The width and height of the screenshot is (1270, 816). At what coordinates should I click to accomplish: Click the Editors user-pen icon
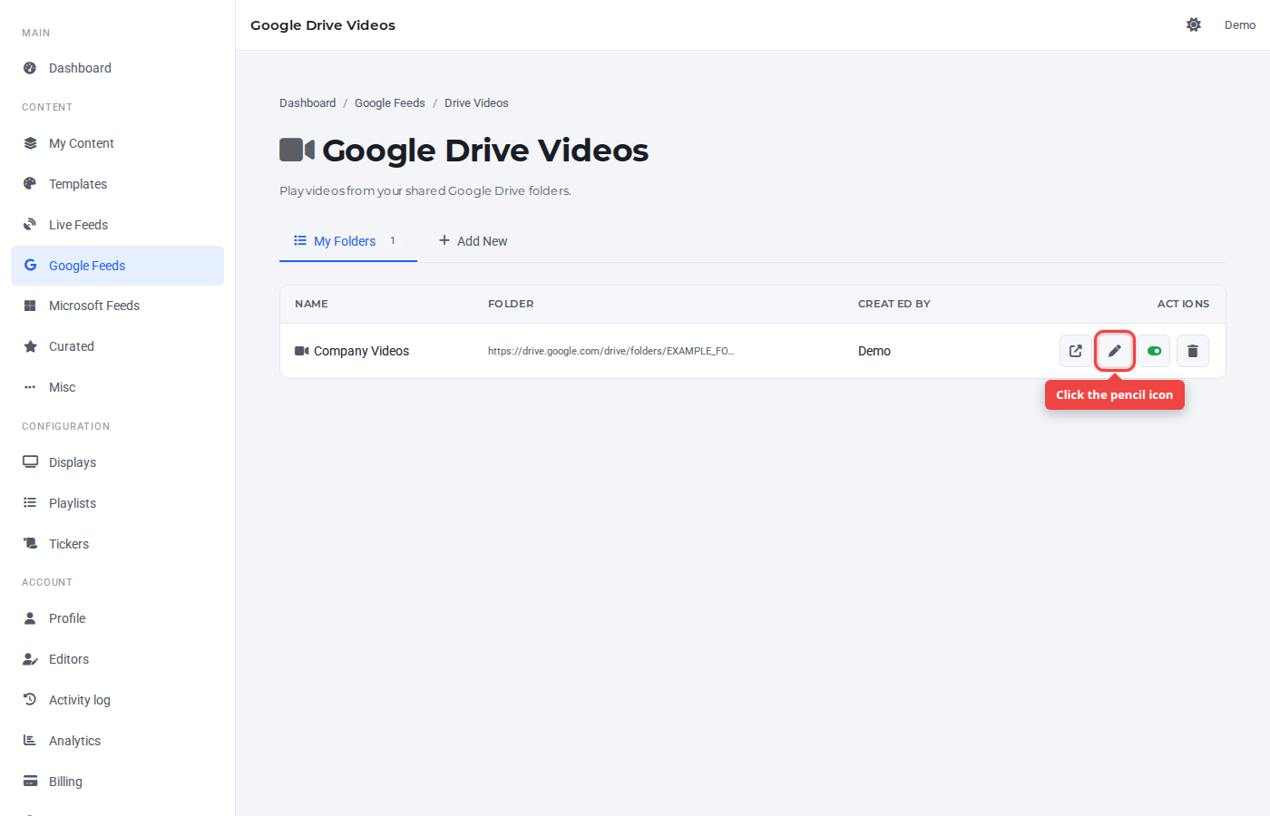point(30,659)
